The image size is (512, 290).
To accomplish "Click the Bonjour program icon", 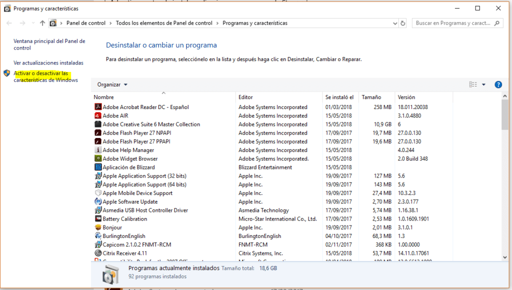I will pos(98,227).
